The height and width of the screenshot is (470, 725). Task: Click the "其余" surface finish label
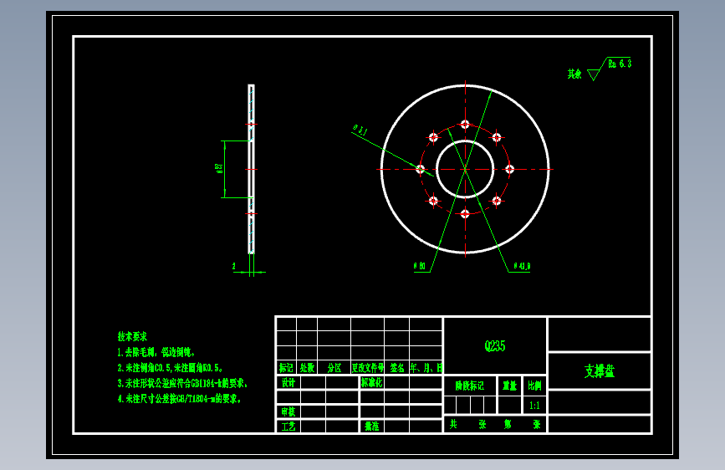(x=574, y=74)
